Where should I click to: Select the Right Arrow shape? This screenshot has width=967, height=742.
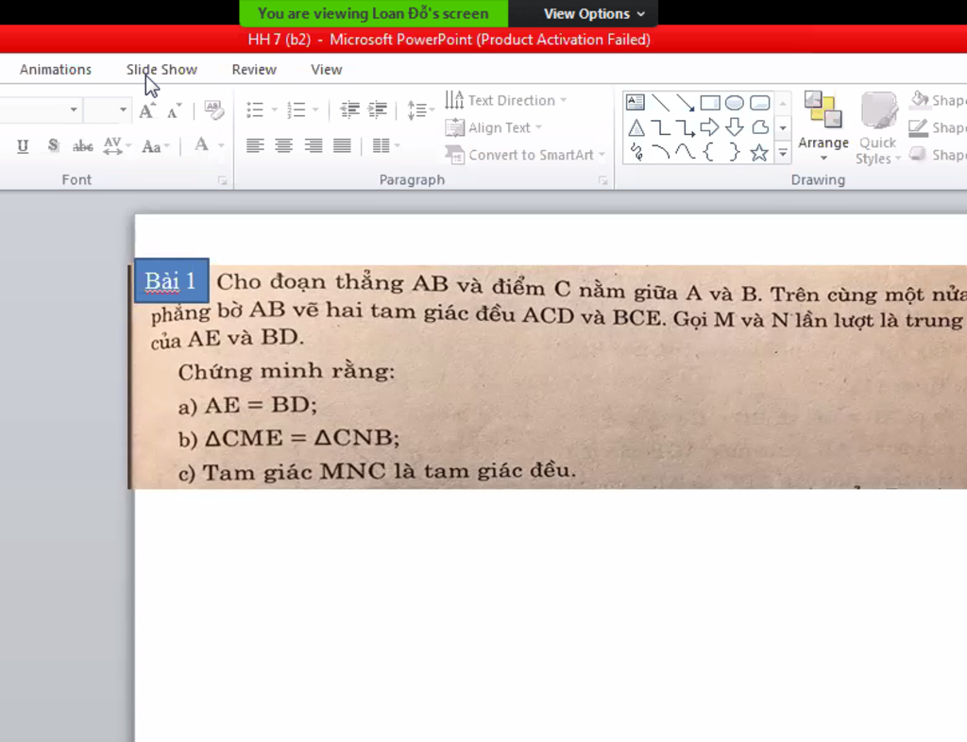710,127
